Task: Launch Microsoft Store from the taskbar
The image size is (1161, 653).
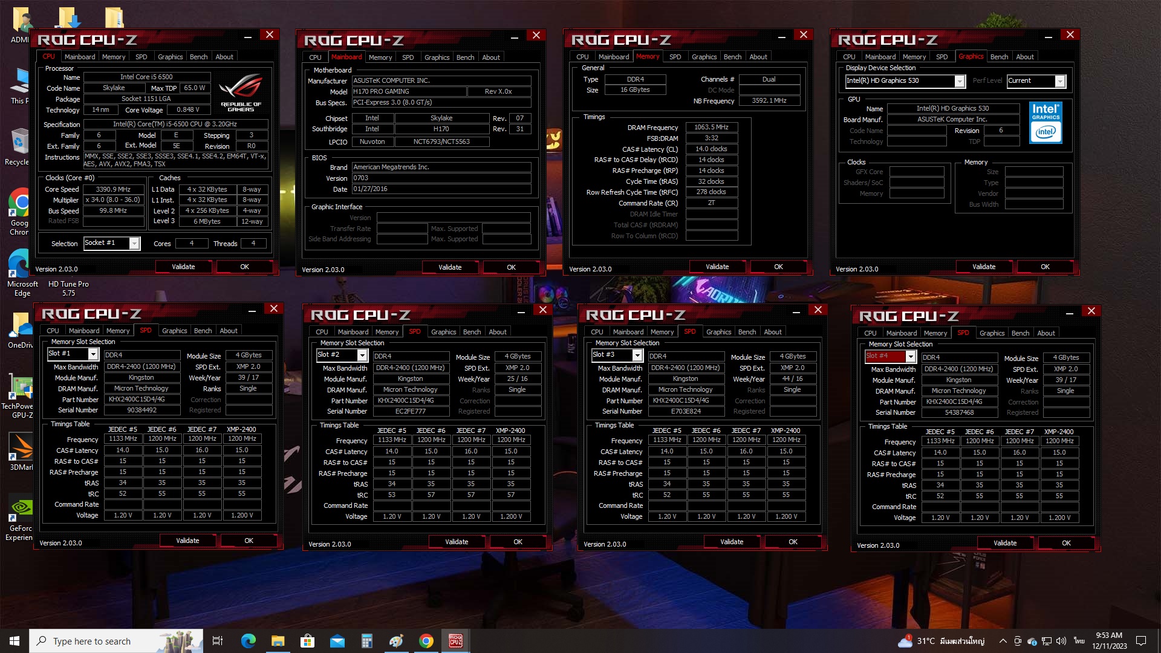Action: point(307,641)
